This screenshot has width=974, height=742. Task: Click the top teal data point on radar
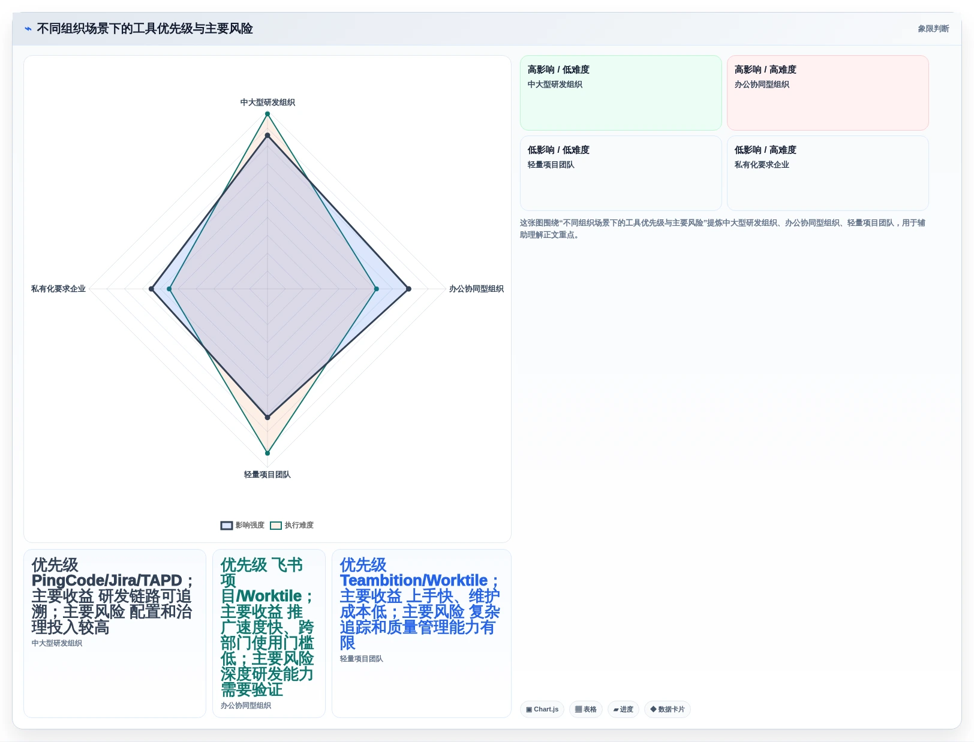coord(267,114)
